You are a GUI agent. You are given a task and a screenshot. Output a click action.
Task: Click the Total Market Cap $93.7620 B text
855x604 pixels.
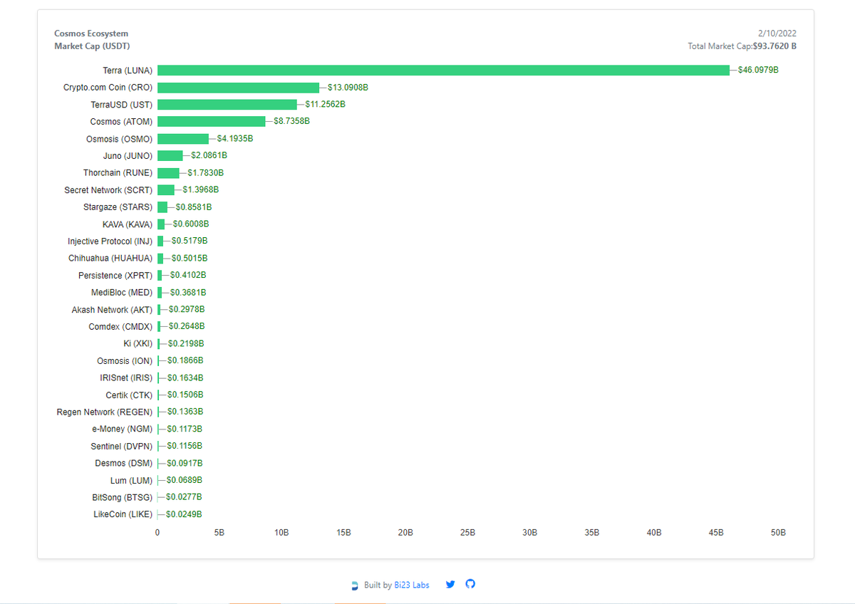[742, 46]
